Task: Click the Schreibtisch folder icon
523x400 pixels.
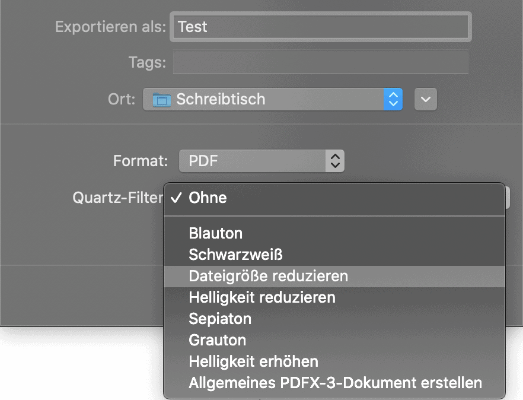Action: [162, 99]
